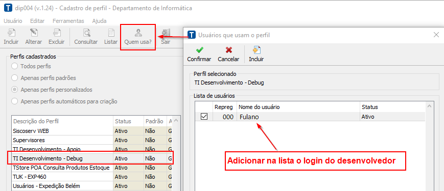Open the Ferramentas menu
This screenshot has width=444, height=191.
coord(68,21)
